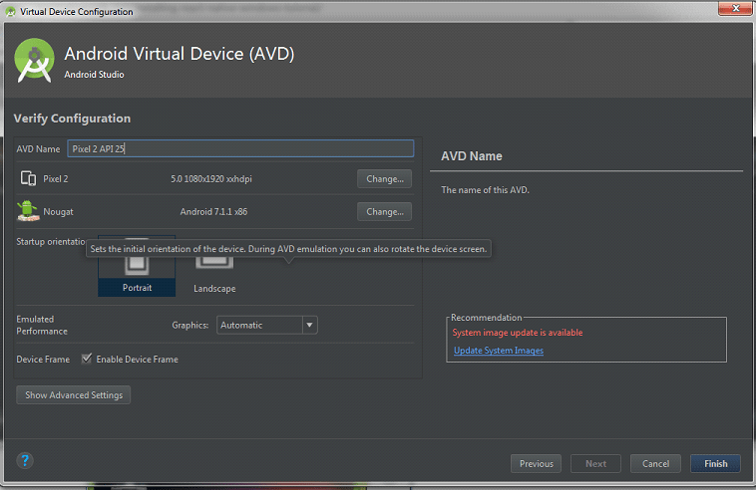This screenshot has width=756, height=490.
Task: Open the Graphics Automatic dropdown
Action: pos(266,325)
